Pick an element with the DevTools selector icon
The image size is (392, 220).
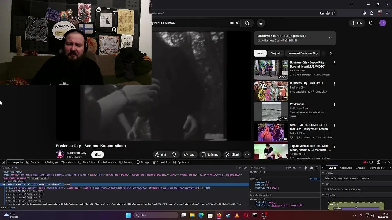3,162
